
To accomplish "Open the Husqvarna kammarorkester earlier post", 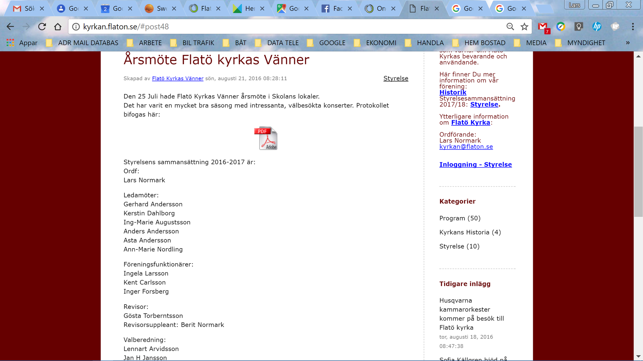I will [472, 314].
